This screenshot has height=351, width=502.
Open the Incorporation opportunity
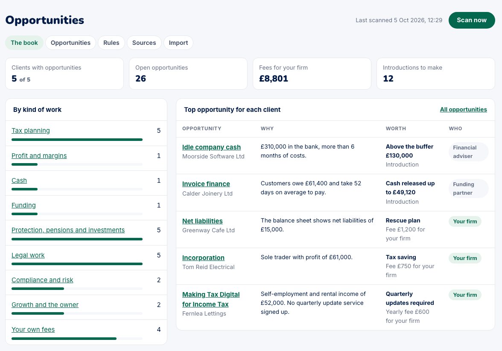(x=203, y=258)
